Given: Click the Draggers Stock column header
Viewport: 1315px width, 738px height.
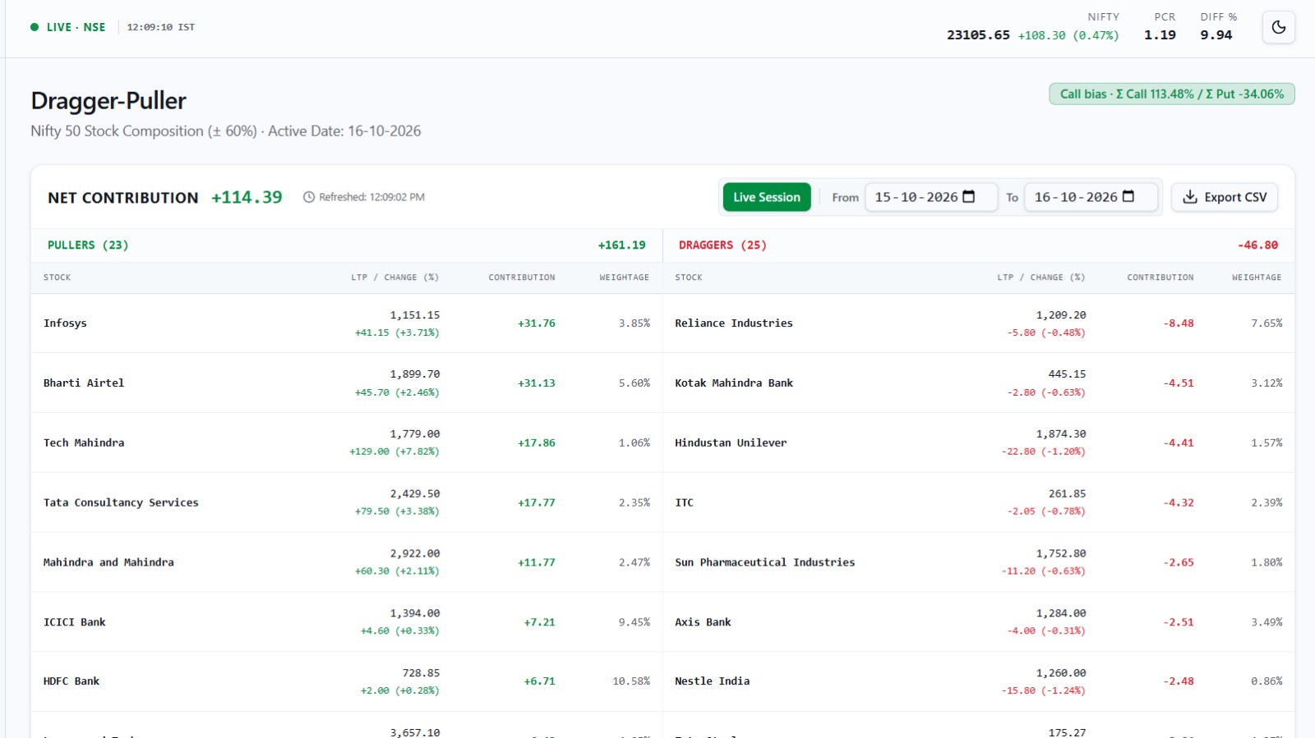Looking at the screenshot, I should point(689,277).
